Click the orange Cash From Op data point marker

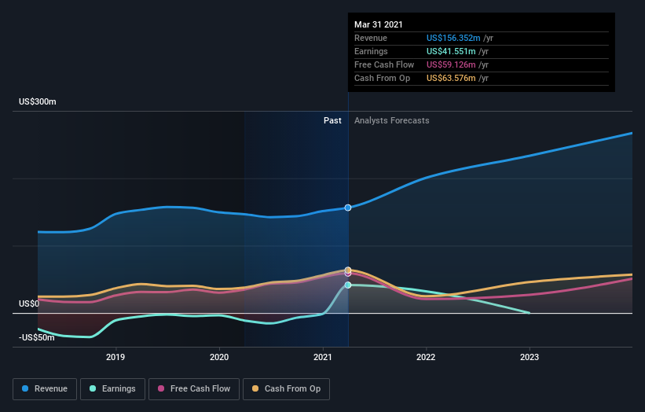tap(348, 270)
